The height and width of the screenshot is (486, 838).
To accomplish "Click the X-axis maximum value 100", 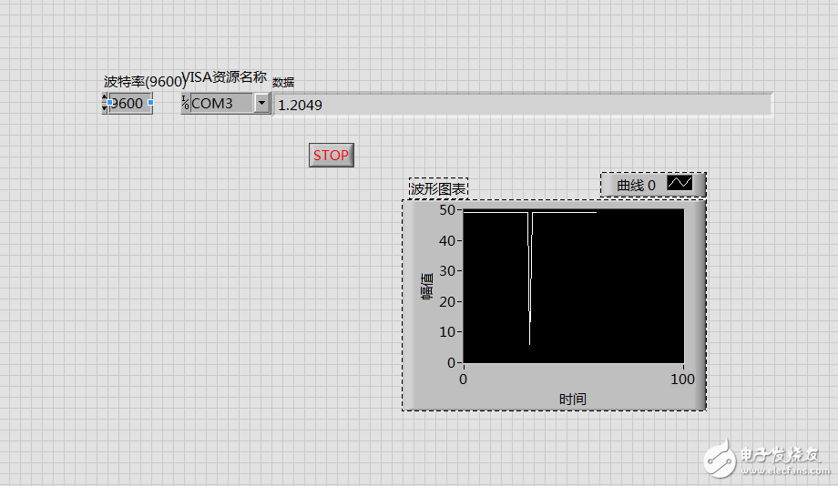I will pyautogui.click(x=682, y=380).
